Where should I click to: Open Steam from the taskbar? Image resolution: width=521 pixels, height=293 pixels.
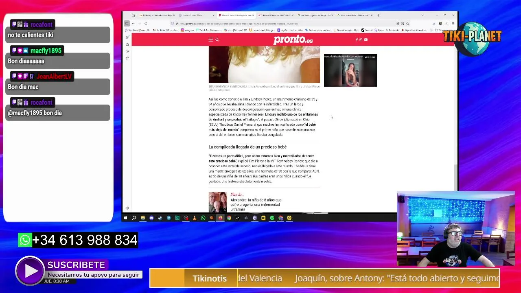(x=160, y=218)
